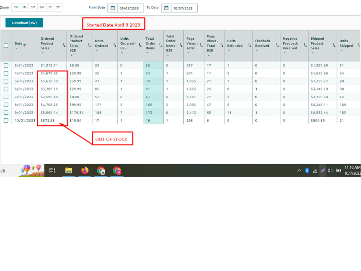Expand the Units Refunded column chevron

(x=229, y=51)
